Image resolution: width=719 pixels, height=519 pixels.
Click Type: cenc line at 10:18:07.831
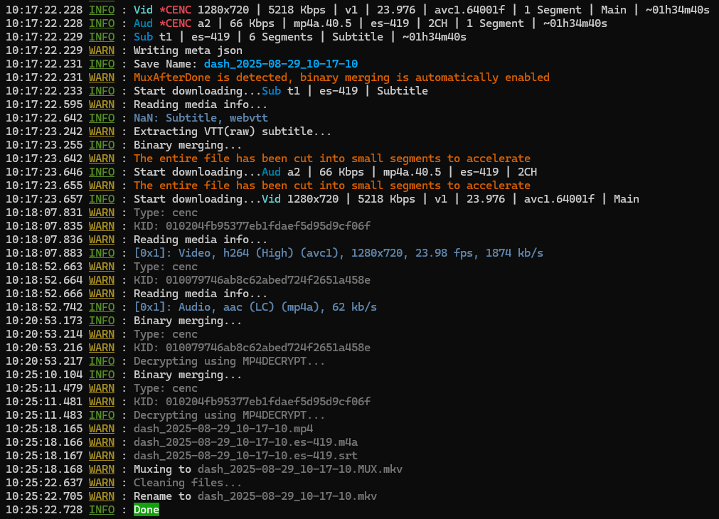tap(166, 213)
